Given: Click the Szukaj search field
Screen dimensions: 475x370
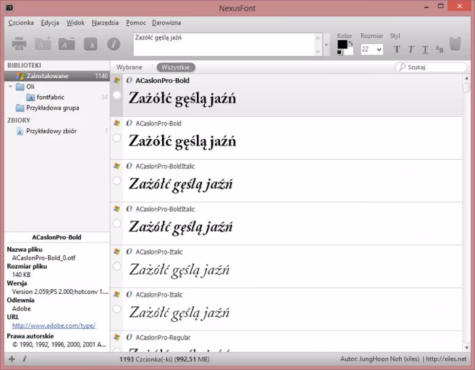Looking at the screenshot, I should 432,67.
